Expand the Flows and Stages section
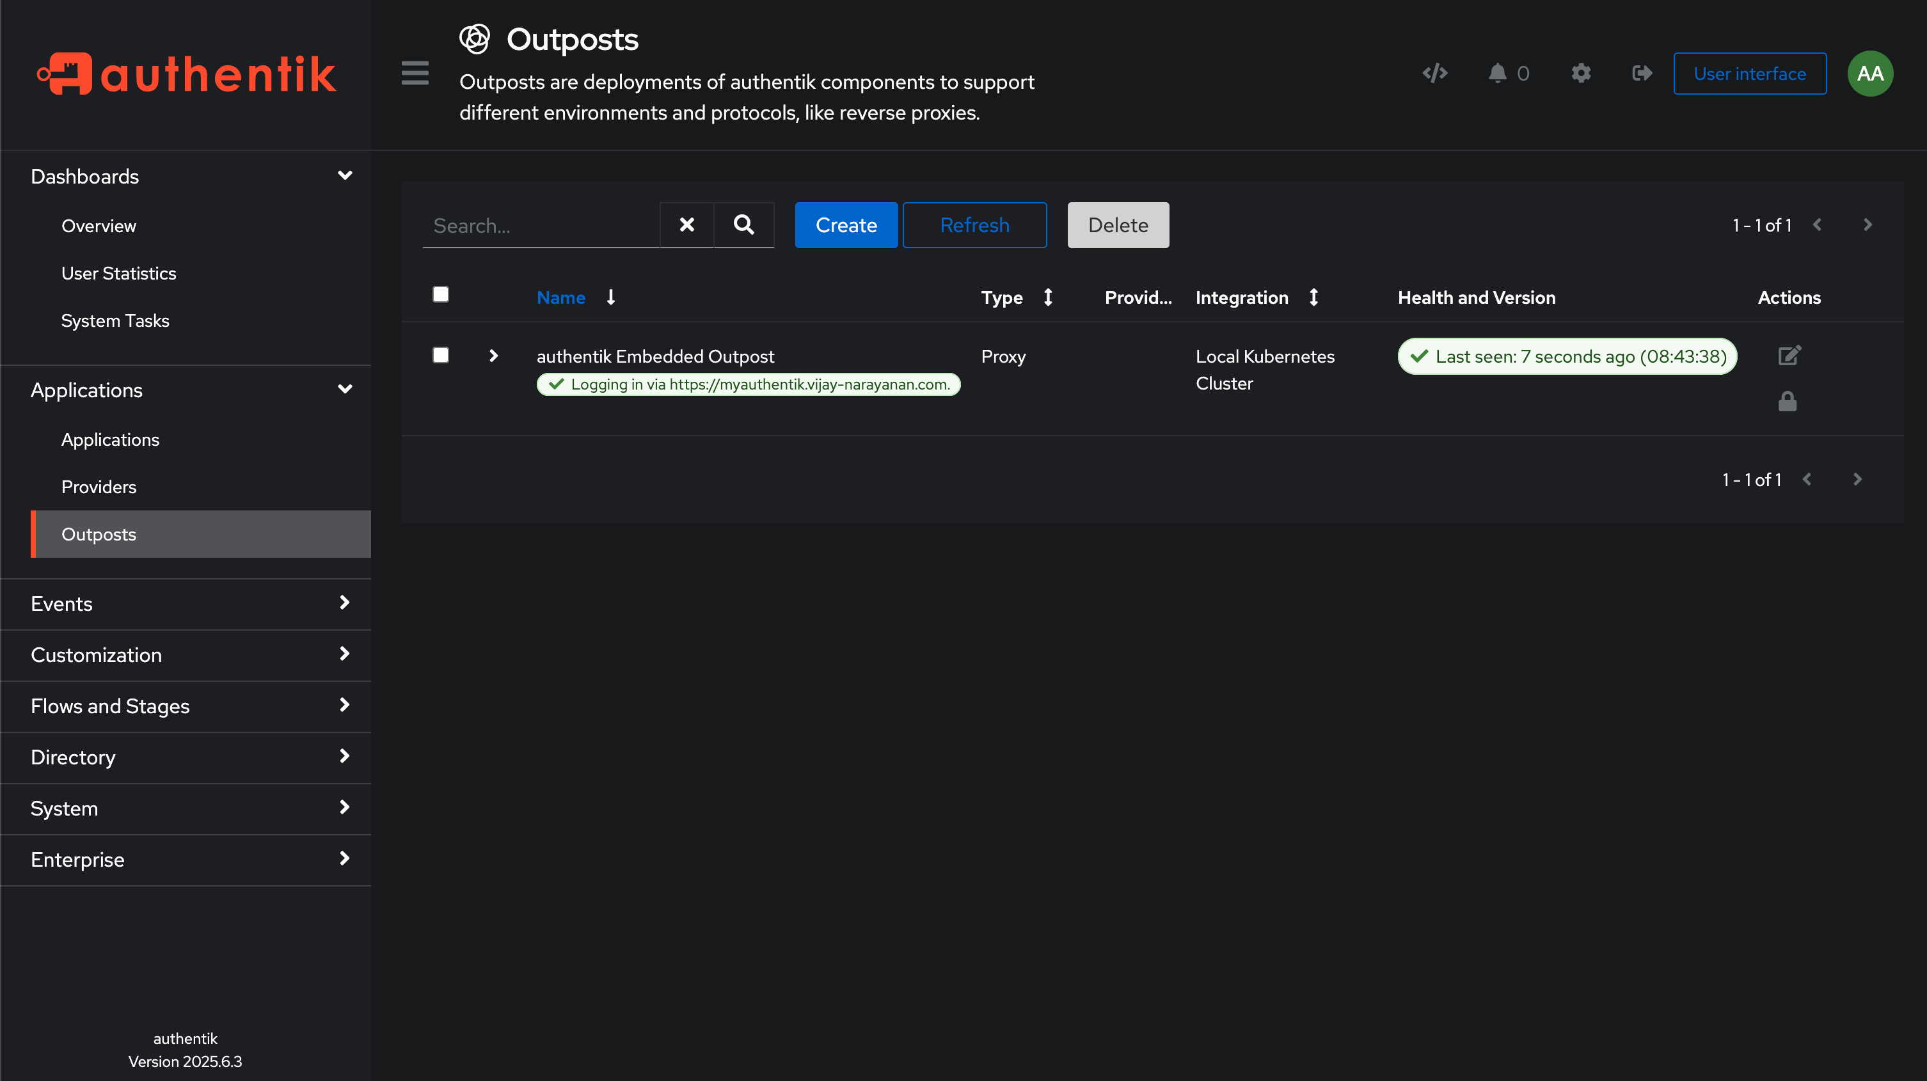The width and height of the screenshot is (1927, 1081). coord(186,706)
